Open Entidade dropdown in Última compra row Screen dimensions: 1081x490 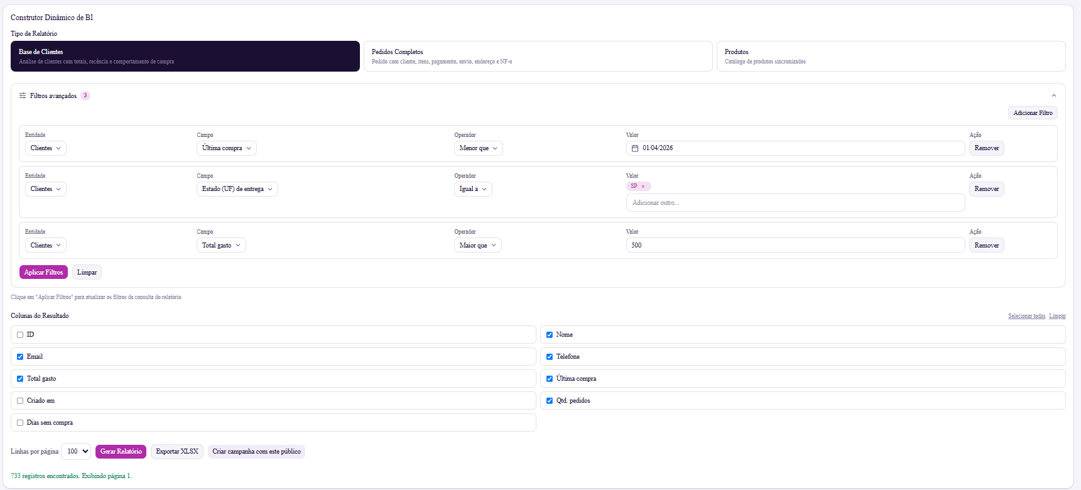[x=46, y=148]
